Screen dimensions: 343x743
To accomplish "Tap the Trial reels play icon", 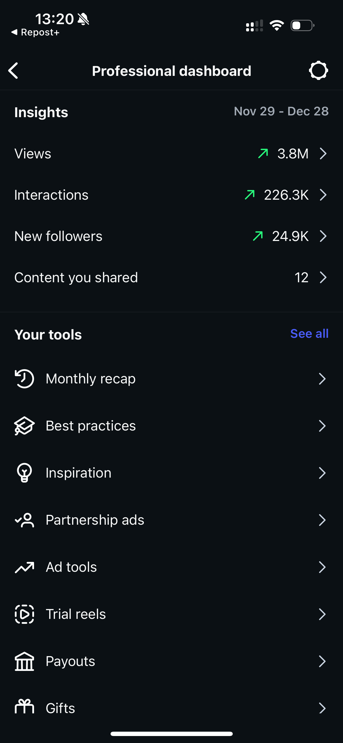I will (24, 614).
